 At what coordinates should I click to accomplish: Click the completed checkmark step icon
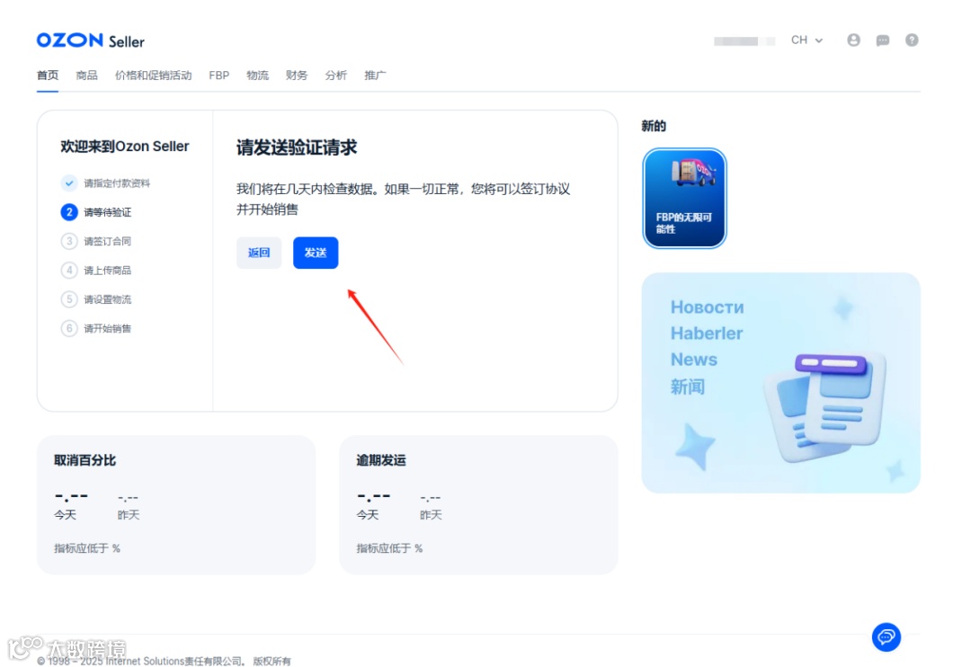(68, 182)
